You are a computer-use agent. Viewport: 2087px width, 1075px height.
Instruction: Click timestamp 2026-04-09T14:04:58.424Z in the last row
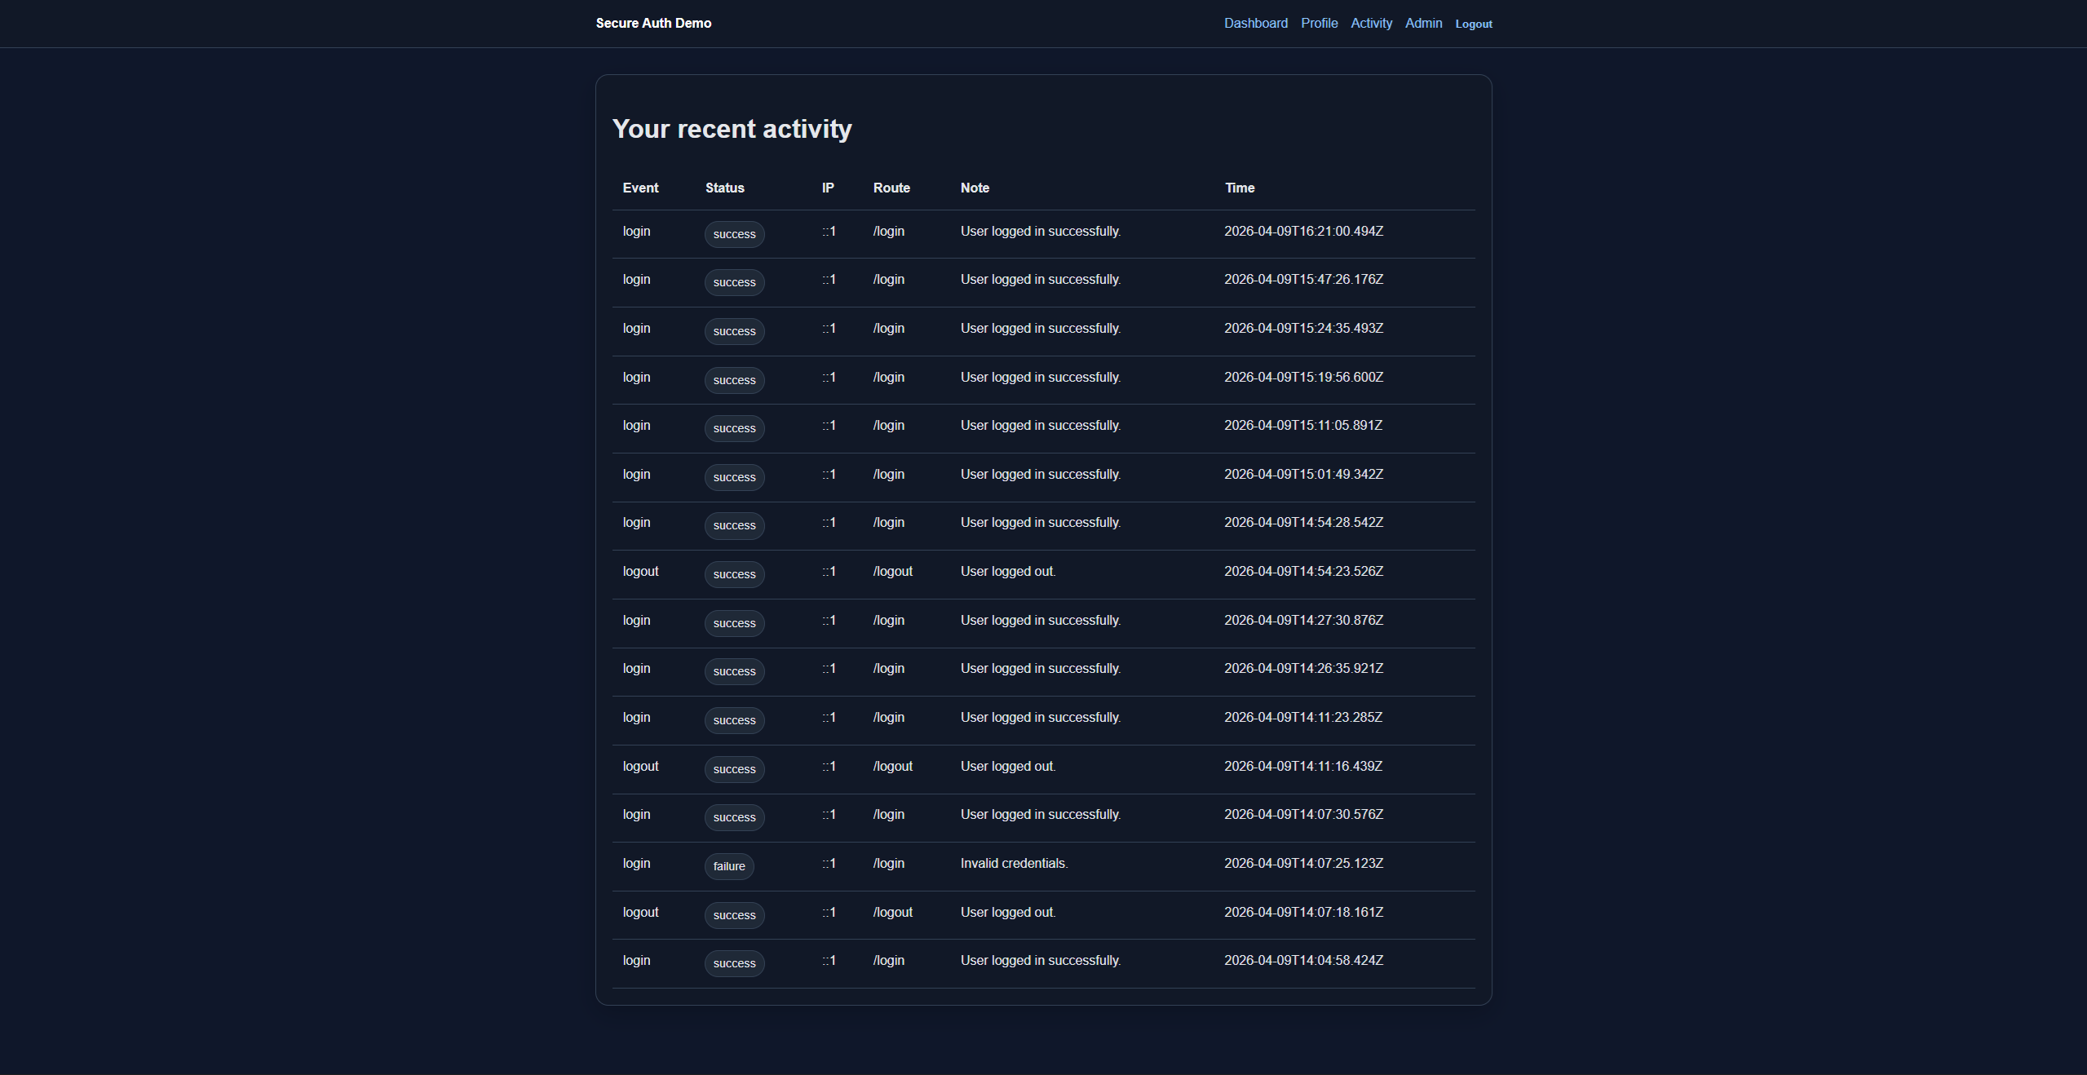click(x=1303, y=961)
